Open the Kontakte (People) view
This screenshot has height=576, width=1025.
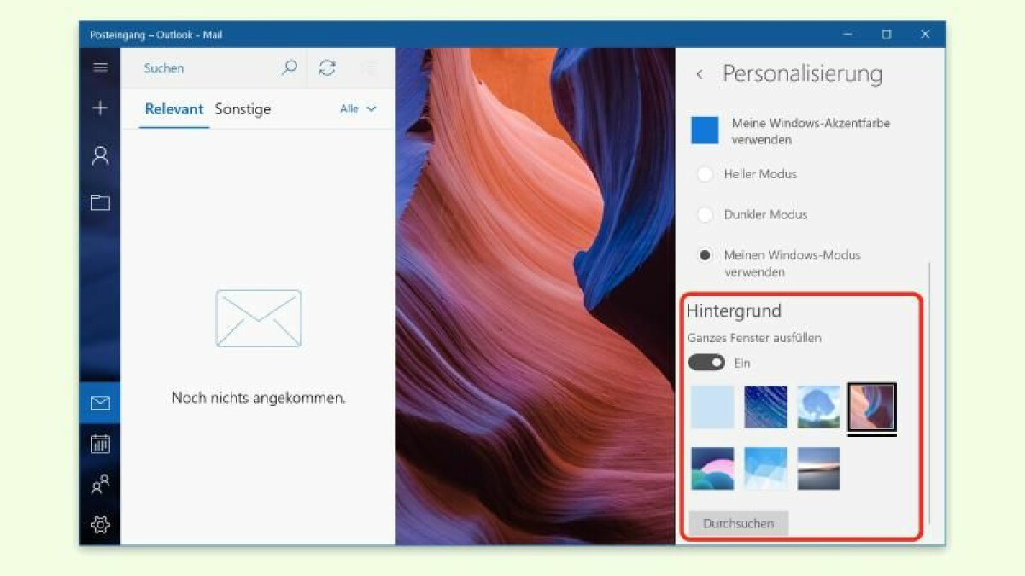tap(100, 484)
